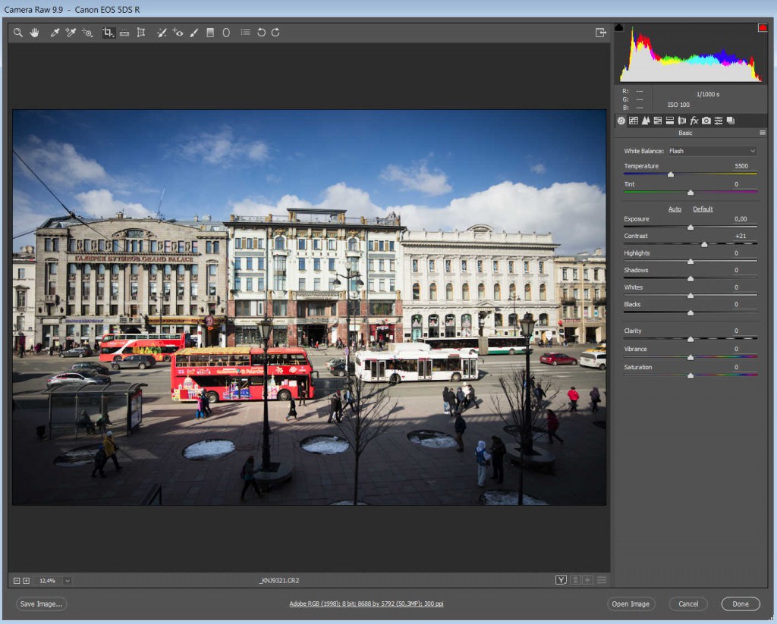
Task: Select the Straighten tool
Action: point(124,33)
